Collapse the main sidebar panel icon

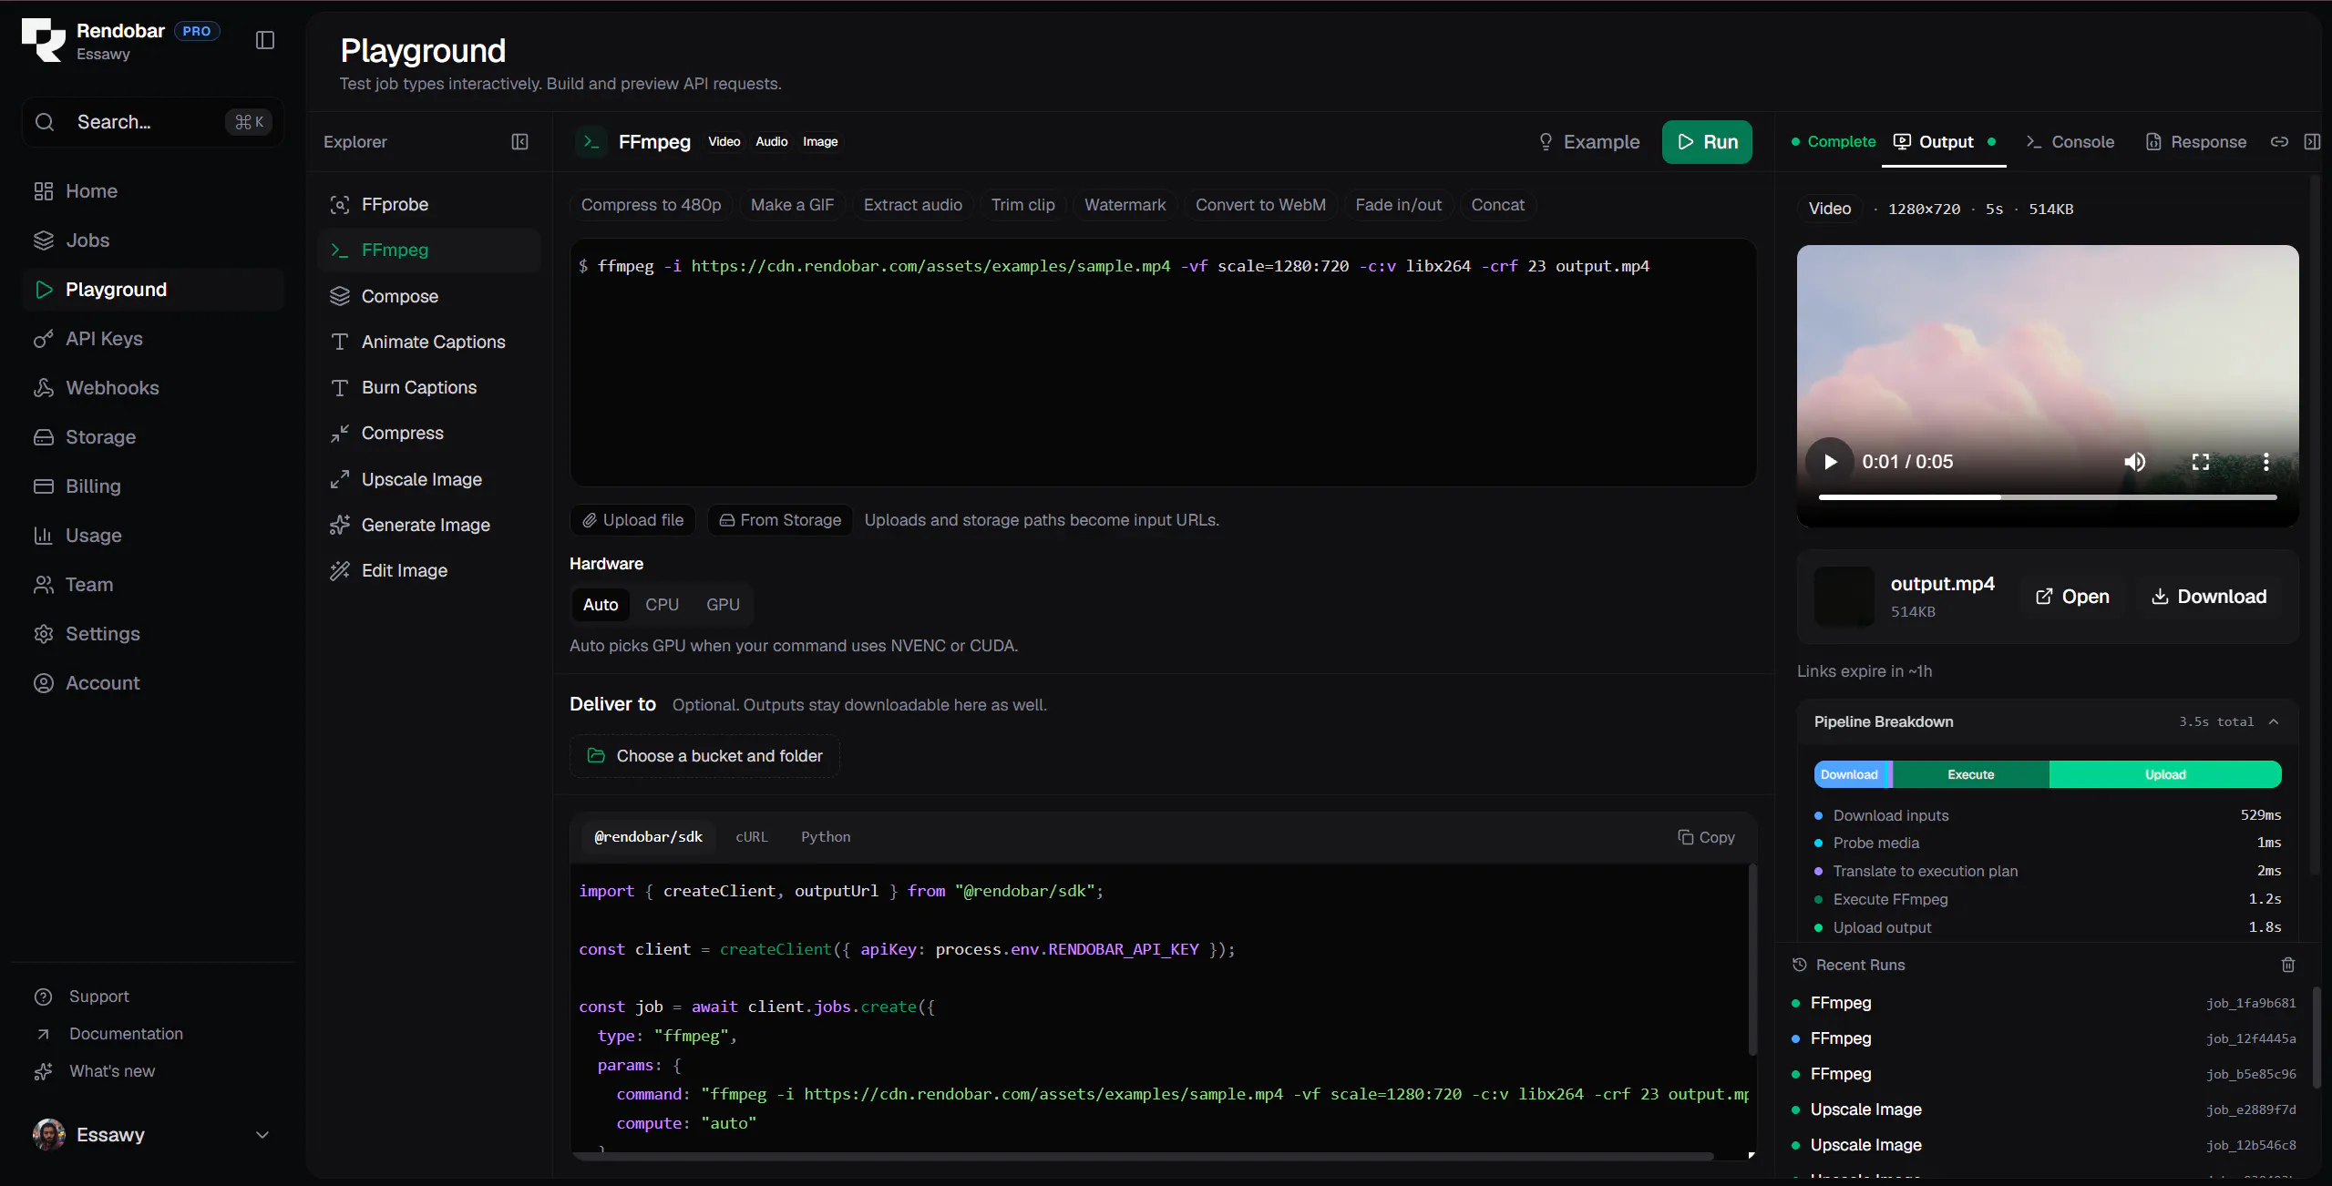265,40
